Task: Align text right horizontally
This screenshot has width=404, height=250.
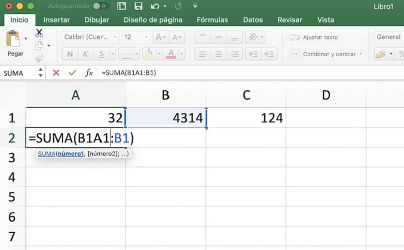Action: coord(235,54)
